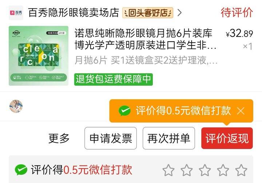Image resolution: width=262 pixels, height=183 pixels.
Task: Tap the 回头客好店 badge
Action: click(148, 13)
